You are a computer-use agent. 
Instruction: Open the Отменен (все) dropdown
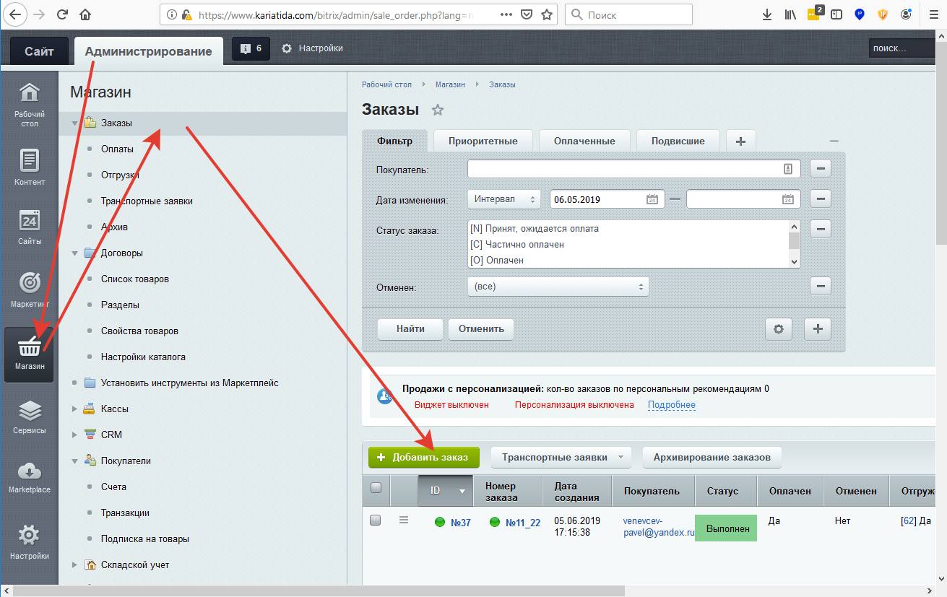558,287
